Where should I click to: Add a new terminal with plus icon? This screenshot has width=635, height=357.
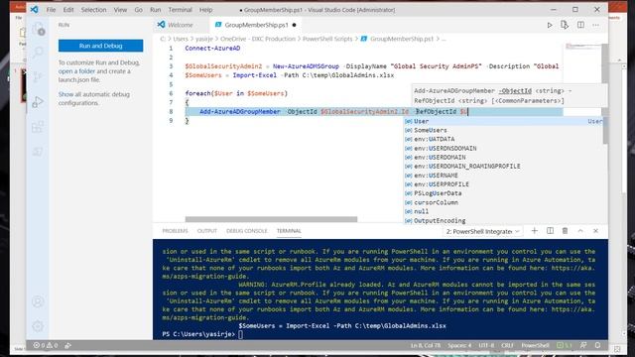(534, 231)
